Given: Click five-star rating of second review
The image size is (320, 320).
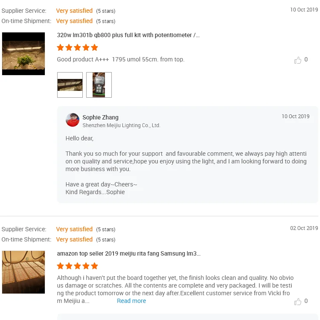Looking at the screenshot, I should [x=78, y=266].
